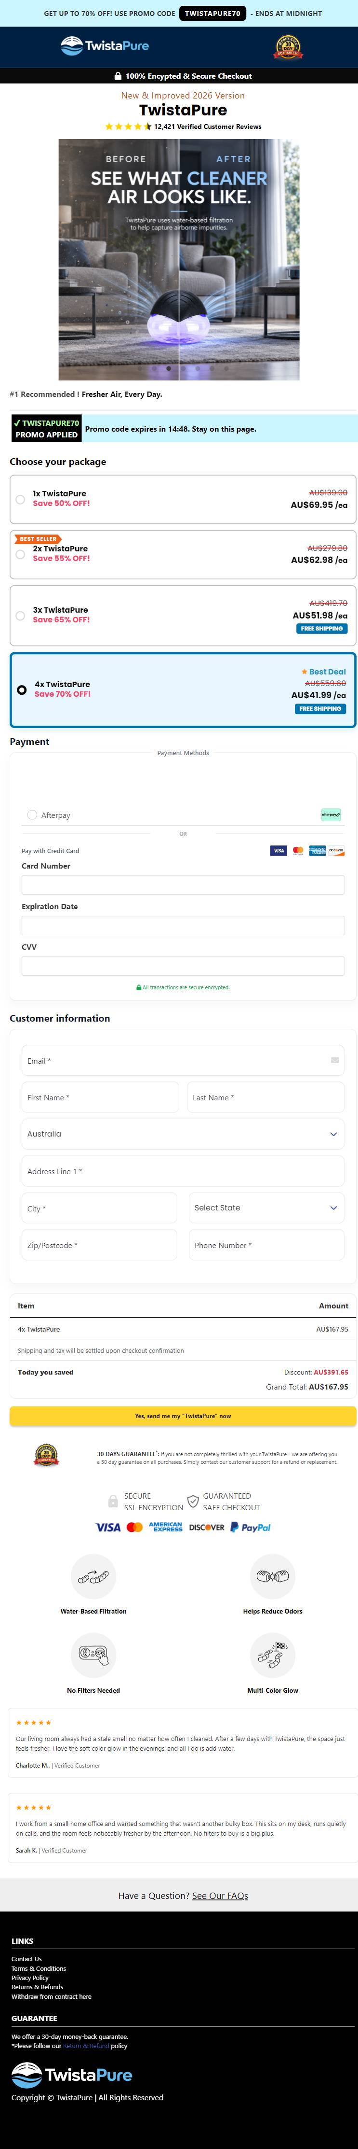Click the TWISTAPURE70 promo code pill
This screenshot has height=2149, width=358.
(212, 14)
